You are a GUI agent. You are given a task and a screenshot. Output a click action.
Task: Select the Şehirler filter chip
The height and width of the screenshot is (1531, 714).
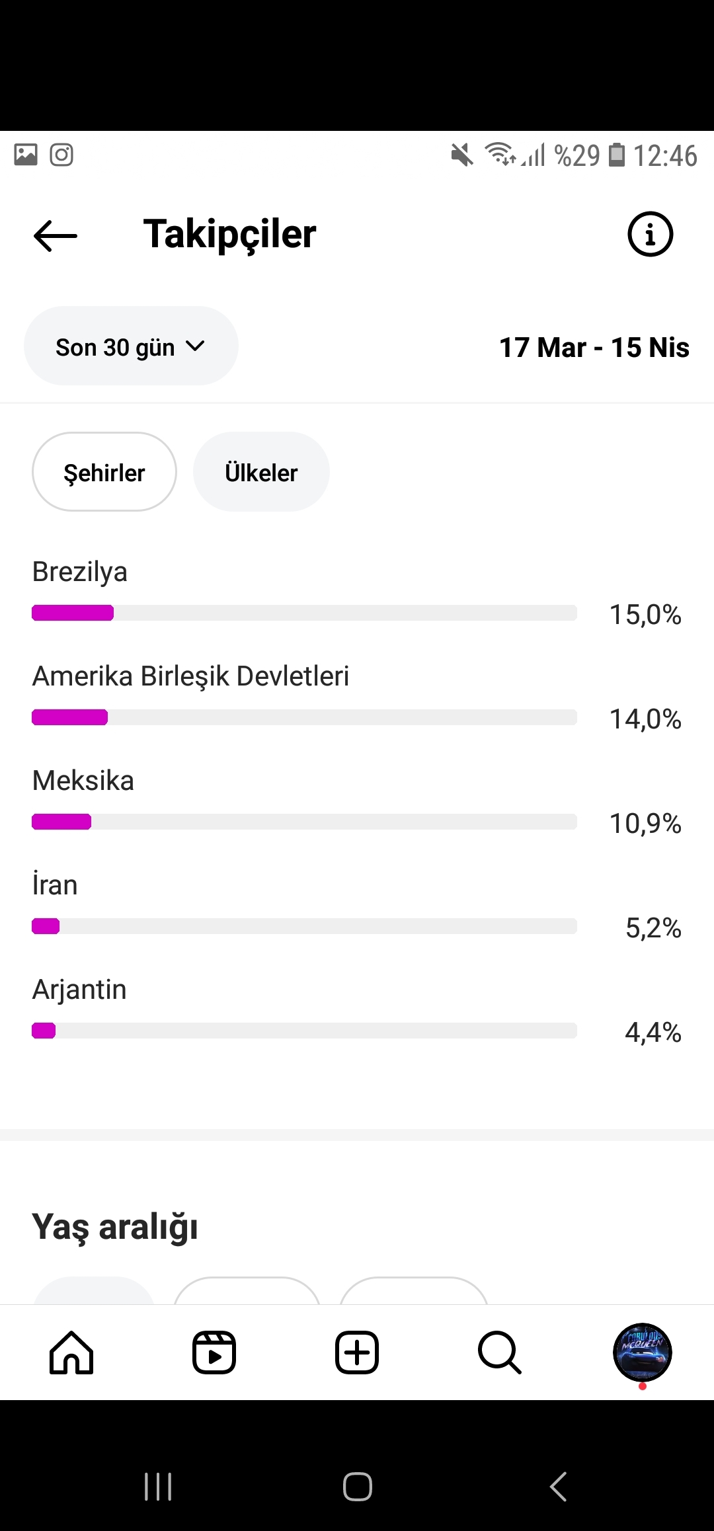tap(104, 471)
